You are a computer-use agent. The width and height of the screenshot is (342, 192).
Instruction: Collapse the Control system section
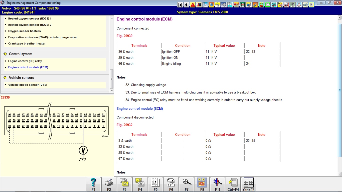point(6,54)
